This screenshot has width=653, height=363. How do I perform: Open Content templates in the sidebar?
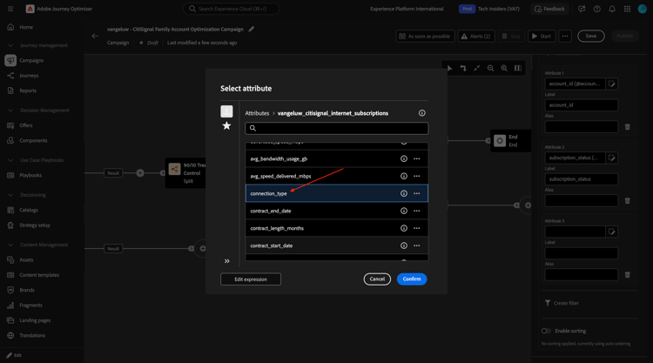pyautogui.click(x=39, y=275)
